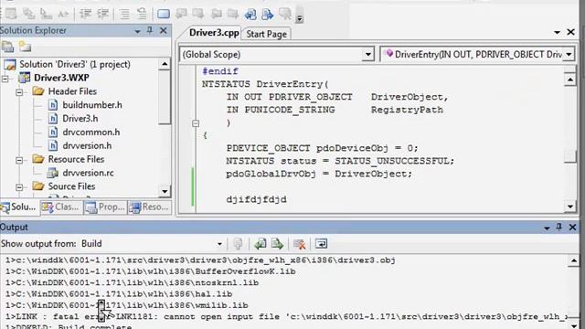Image resolution: width=585 pixels, height=329 pixels.
Task: Click Solution Explorer scroll up arrow
Action: 165,64
